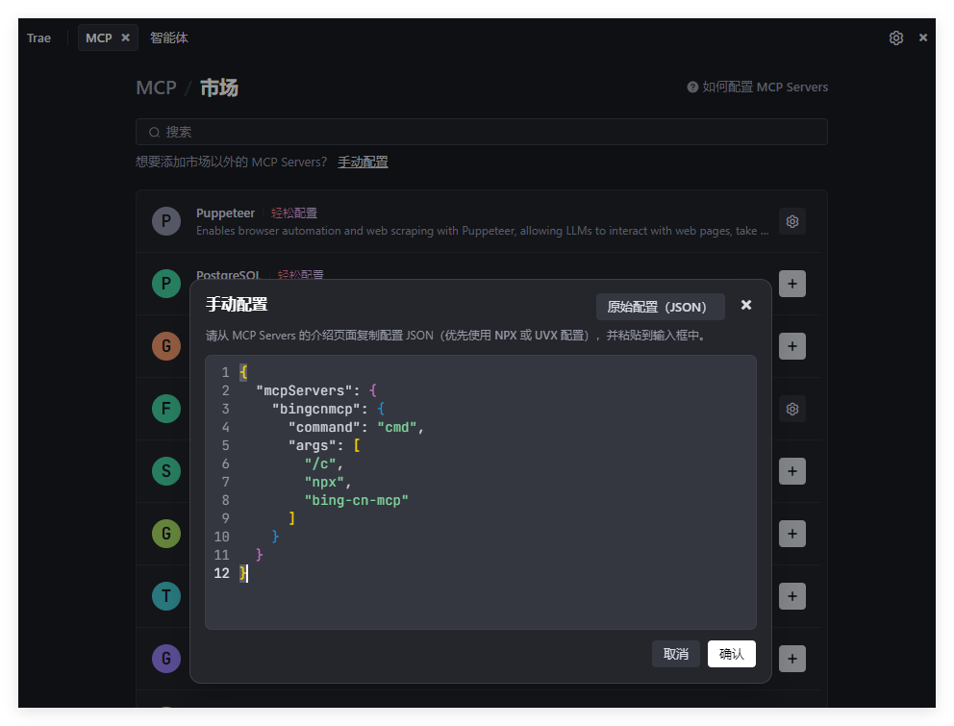Click help icon for configuring MCP Servers

point(692,87)
